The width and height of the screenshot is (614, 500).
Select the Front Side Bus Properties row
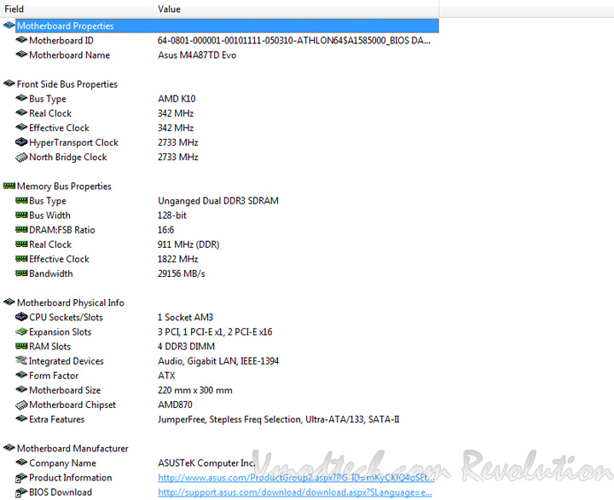(67, 84)
